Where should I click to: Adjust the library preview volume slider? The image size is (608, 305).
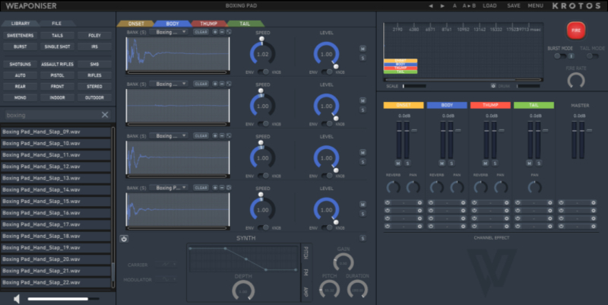click(63, 299)
